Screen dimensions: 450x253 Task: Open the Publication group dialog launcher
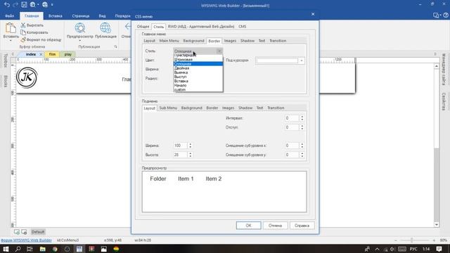point(115,46)
